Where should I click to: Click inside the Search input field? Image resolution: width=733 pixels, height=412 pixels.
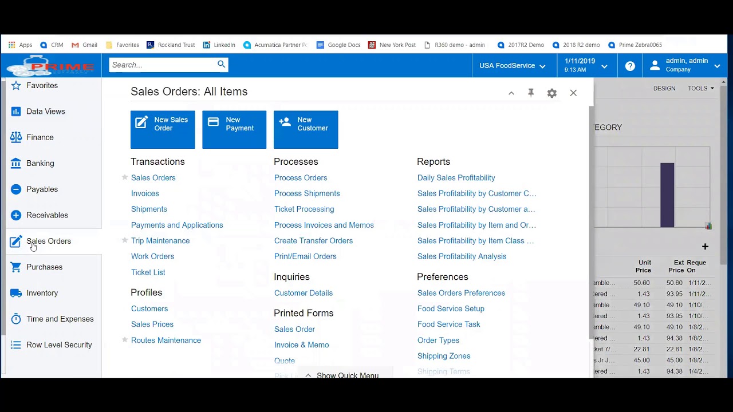[x=163, y=65]
